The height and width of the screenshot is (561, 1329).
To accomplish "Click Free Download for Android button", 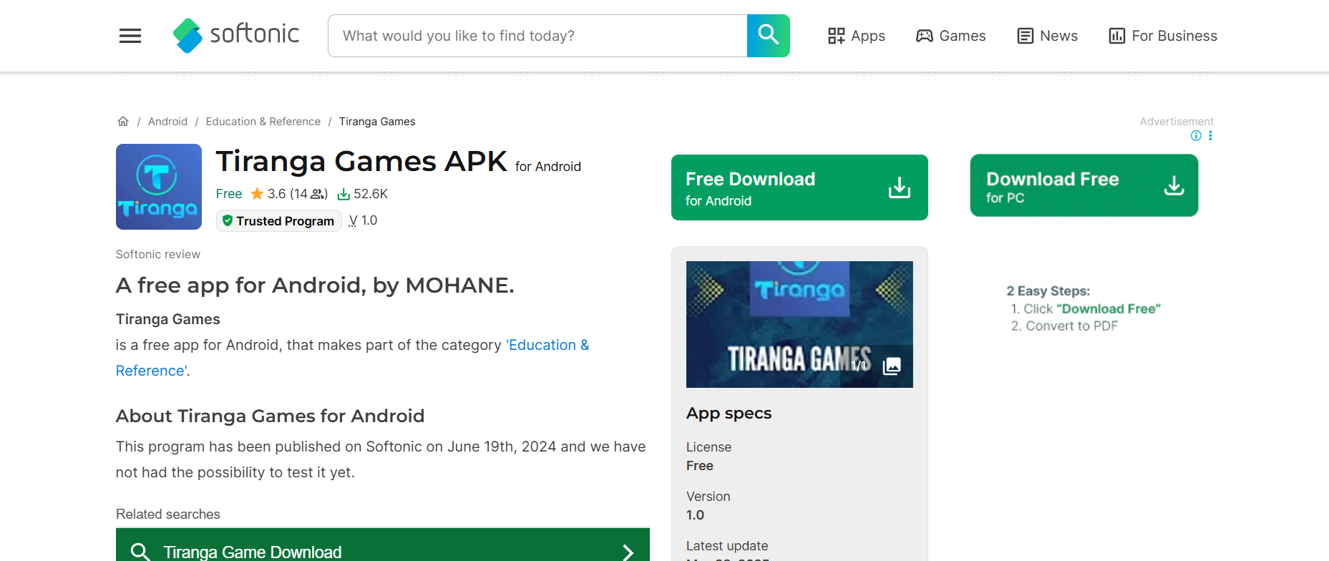I will [x=799, y=187].
